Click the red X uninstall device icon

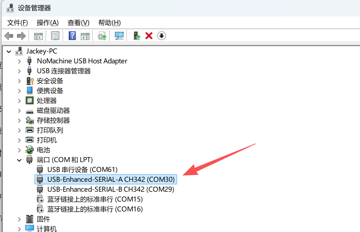point(149,36)
